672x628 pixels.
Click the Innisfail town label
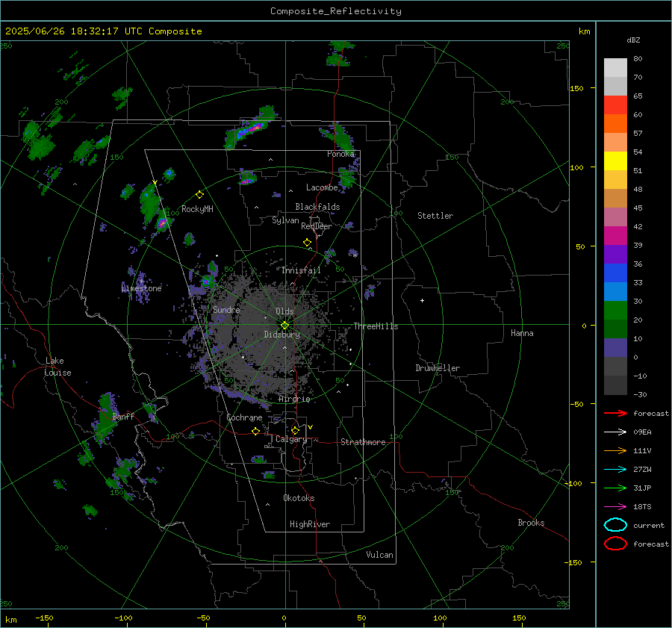[301, 270]
